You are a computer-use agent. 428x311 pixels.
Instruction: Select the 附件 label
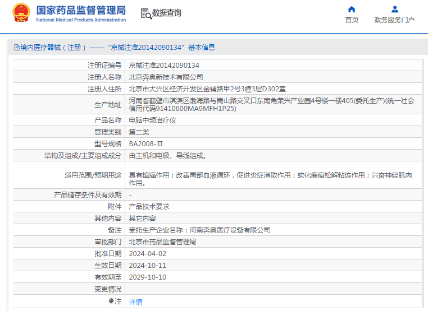(115, 206)
